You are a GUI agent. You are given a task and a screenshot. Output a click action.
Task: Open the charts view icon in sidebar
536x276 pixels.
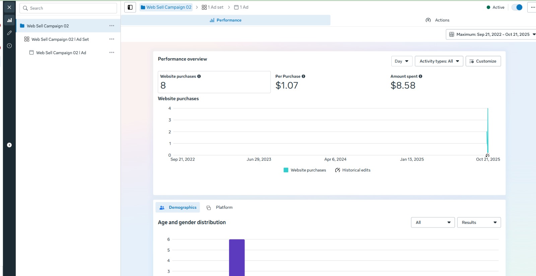pyautogui.click(x=9, y=20)
